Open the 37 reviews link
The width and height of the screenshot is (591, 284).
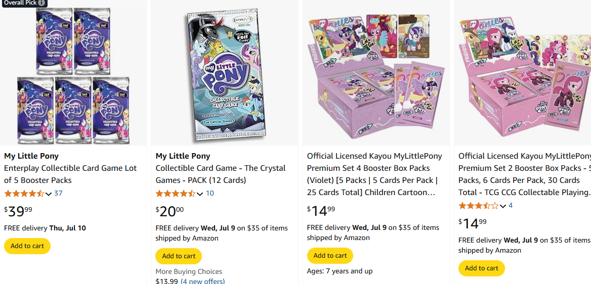pos(58,193)
